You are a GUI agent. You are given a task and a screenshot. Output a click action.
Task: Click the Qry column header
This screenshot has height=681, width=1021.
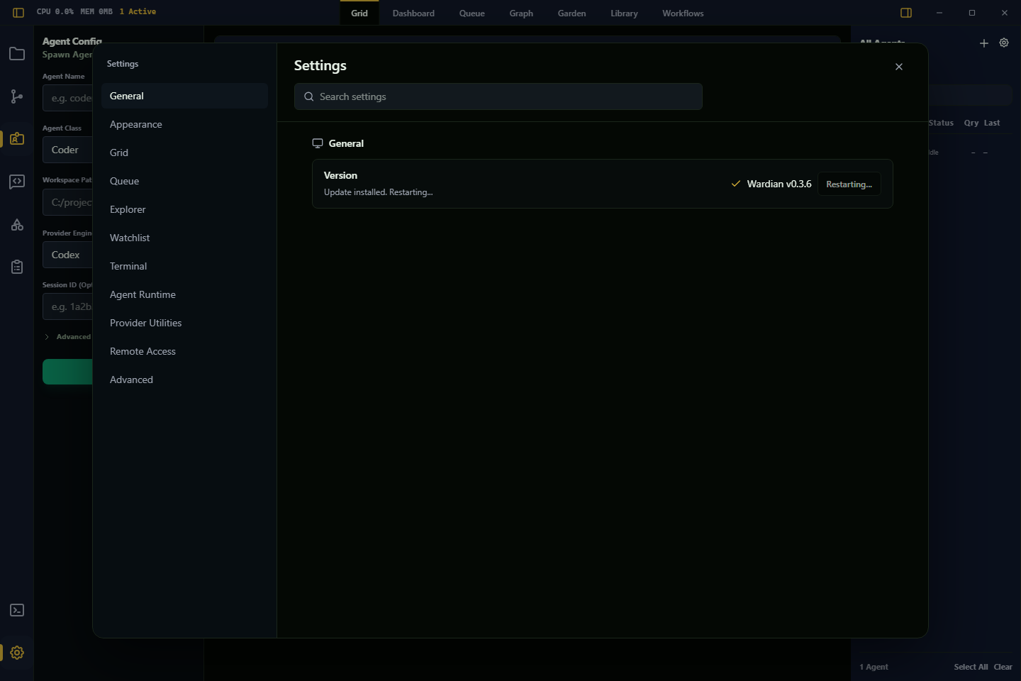(971, 123)
